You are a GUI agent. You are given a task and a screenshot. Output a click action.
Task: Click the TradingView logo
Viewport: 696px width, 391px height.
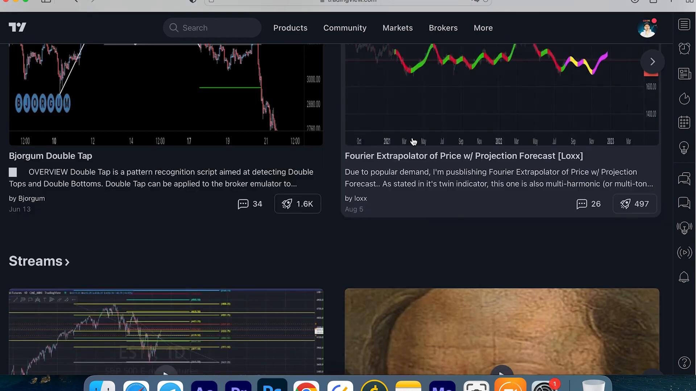click(x=17, y=28)
